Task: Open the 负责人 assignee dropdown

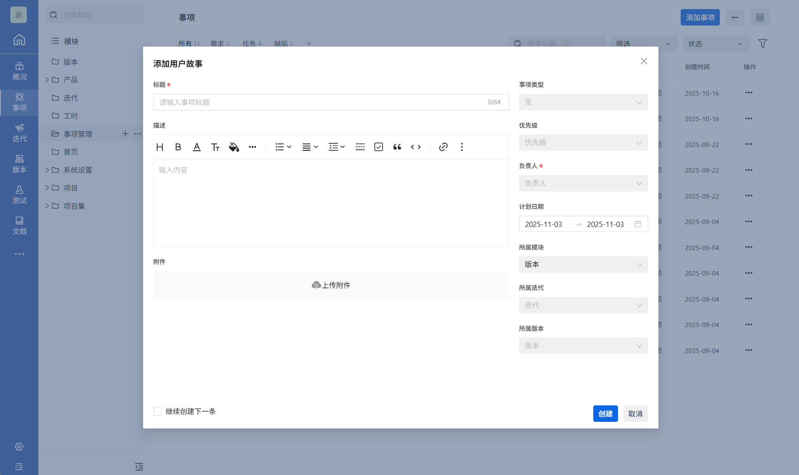Action: pyautogui.click(x=583, y=183)
